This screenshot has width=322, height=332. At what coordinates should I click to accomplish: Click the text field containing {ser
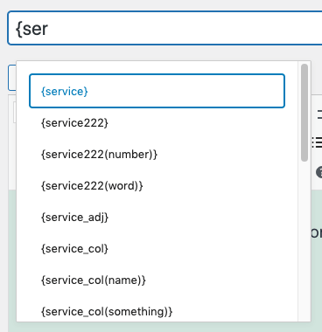click(165, 28)
